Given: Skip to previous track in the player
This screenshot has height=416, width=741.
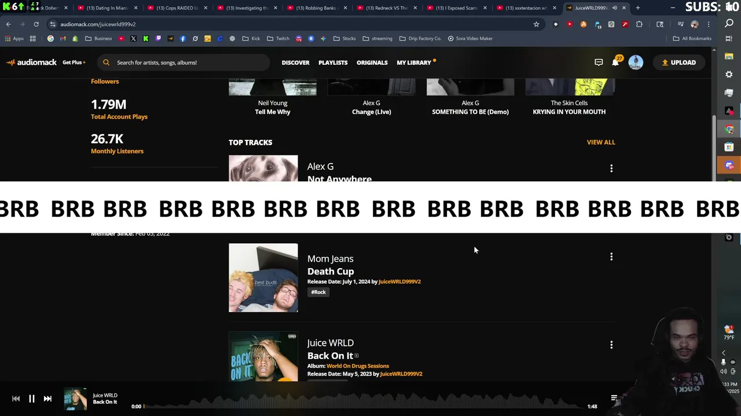Looking at the screenshot, I should [16, 399].
